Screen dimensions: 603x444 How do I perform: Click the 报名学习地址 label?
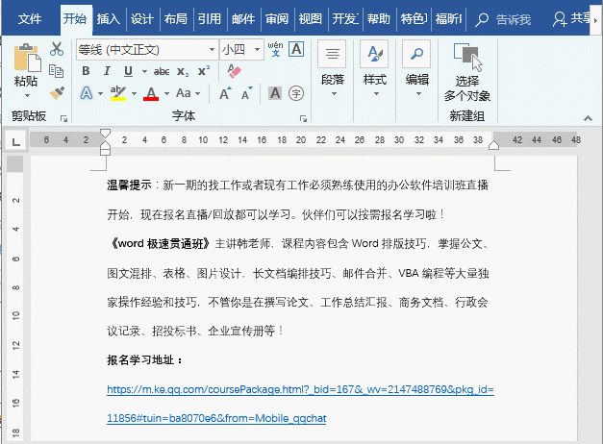coord(144,360)
